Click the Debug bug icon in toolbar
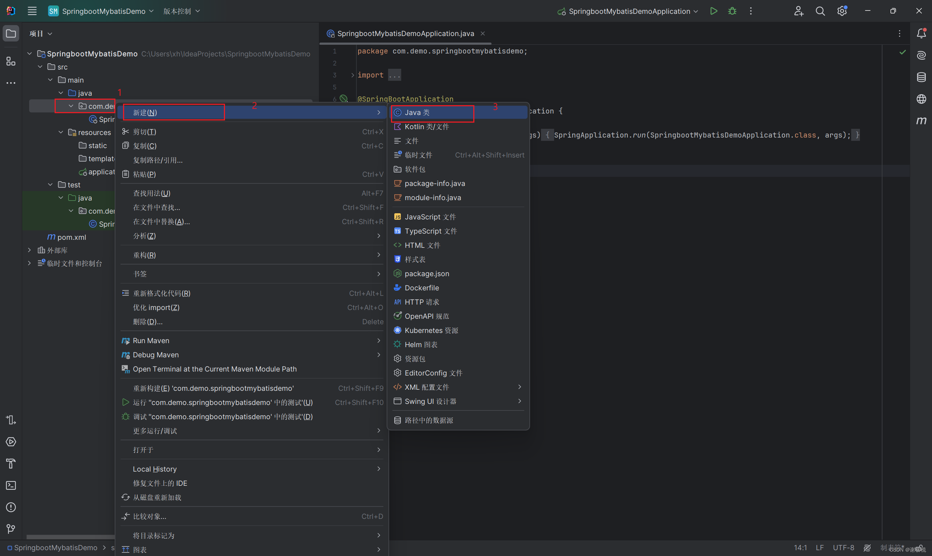 tap(732, 11)
